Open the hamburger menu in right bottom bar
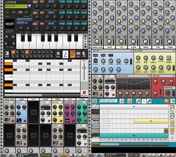 click(99, 155)
